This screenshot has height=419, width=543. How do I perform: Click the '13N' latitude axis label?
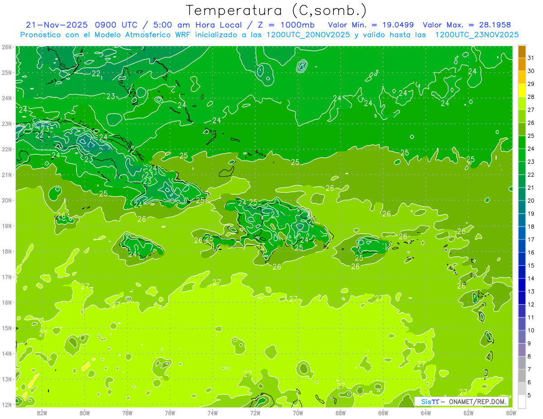[x=7, y=379]
